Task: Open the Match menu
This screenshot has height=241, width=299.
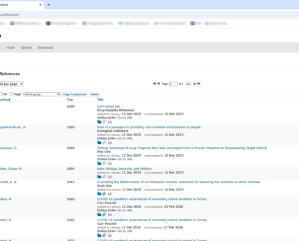Action: click(11, 48)
